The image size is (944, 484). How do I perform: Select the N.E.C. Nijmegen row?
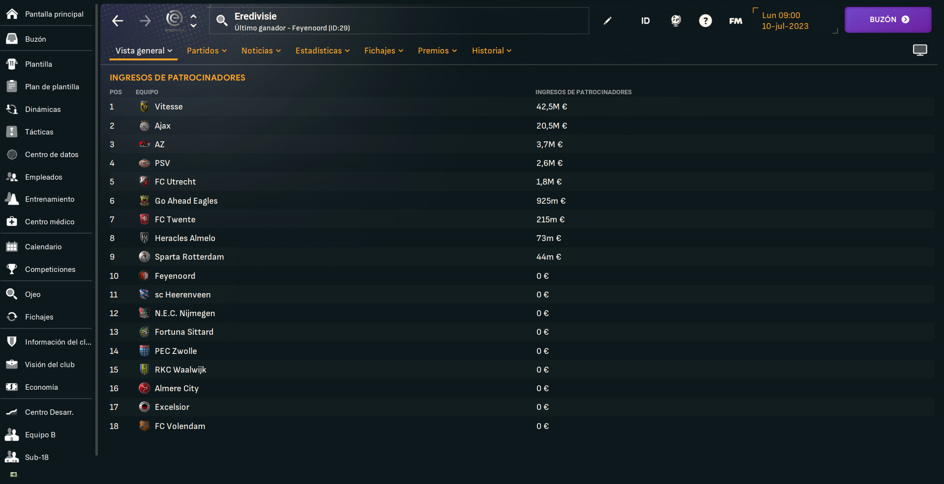[x=521, y=313]
